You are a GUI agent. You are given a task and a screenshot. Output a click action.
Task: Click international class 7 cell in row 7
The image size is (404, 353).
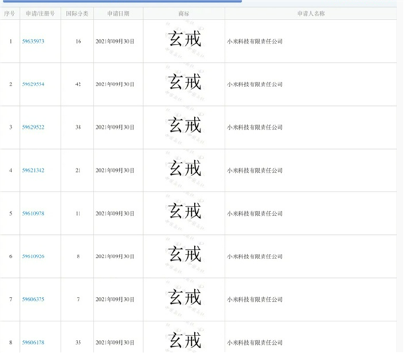pos(78,299)
